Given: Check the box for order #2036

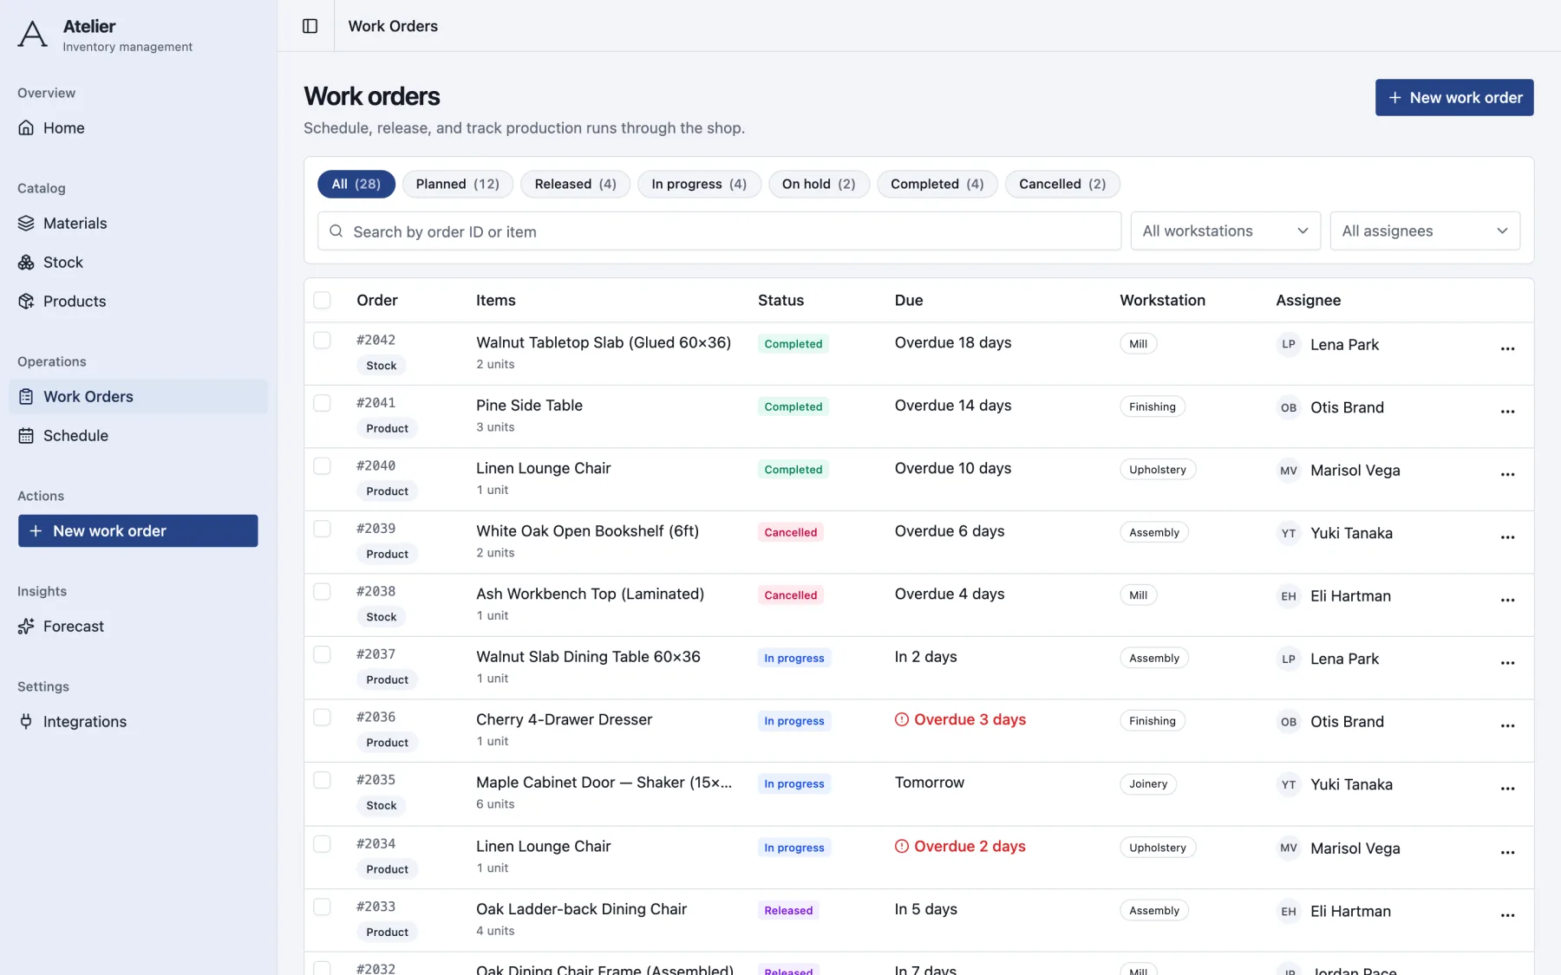Looking at the screenshot, I should (322, 717).
